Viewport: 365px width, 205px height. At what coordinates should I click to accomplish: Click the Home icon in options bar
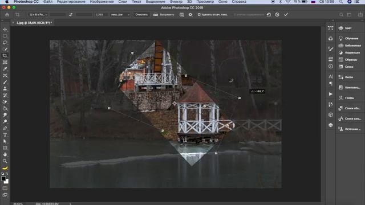point(7,15)
